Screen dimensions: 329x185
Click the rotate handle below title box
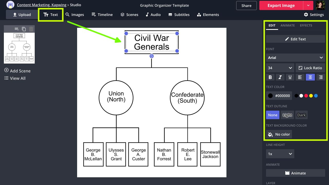(x=152, y=56)
